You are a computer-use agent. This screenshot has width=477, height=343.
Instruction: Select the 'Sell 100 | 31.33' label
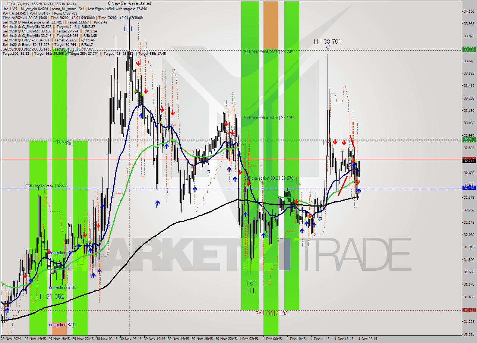point(271,313)
